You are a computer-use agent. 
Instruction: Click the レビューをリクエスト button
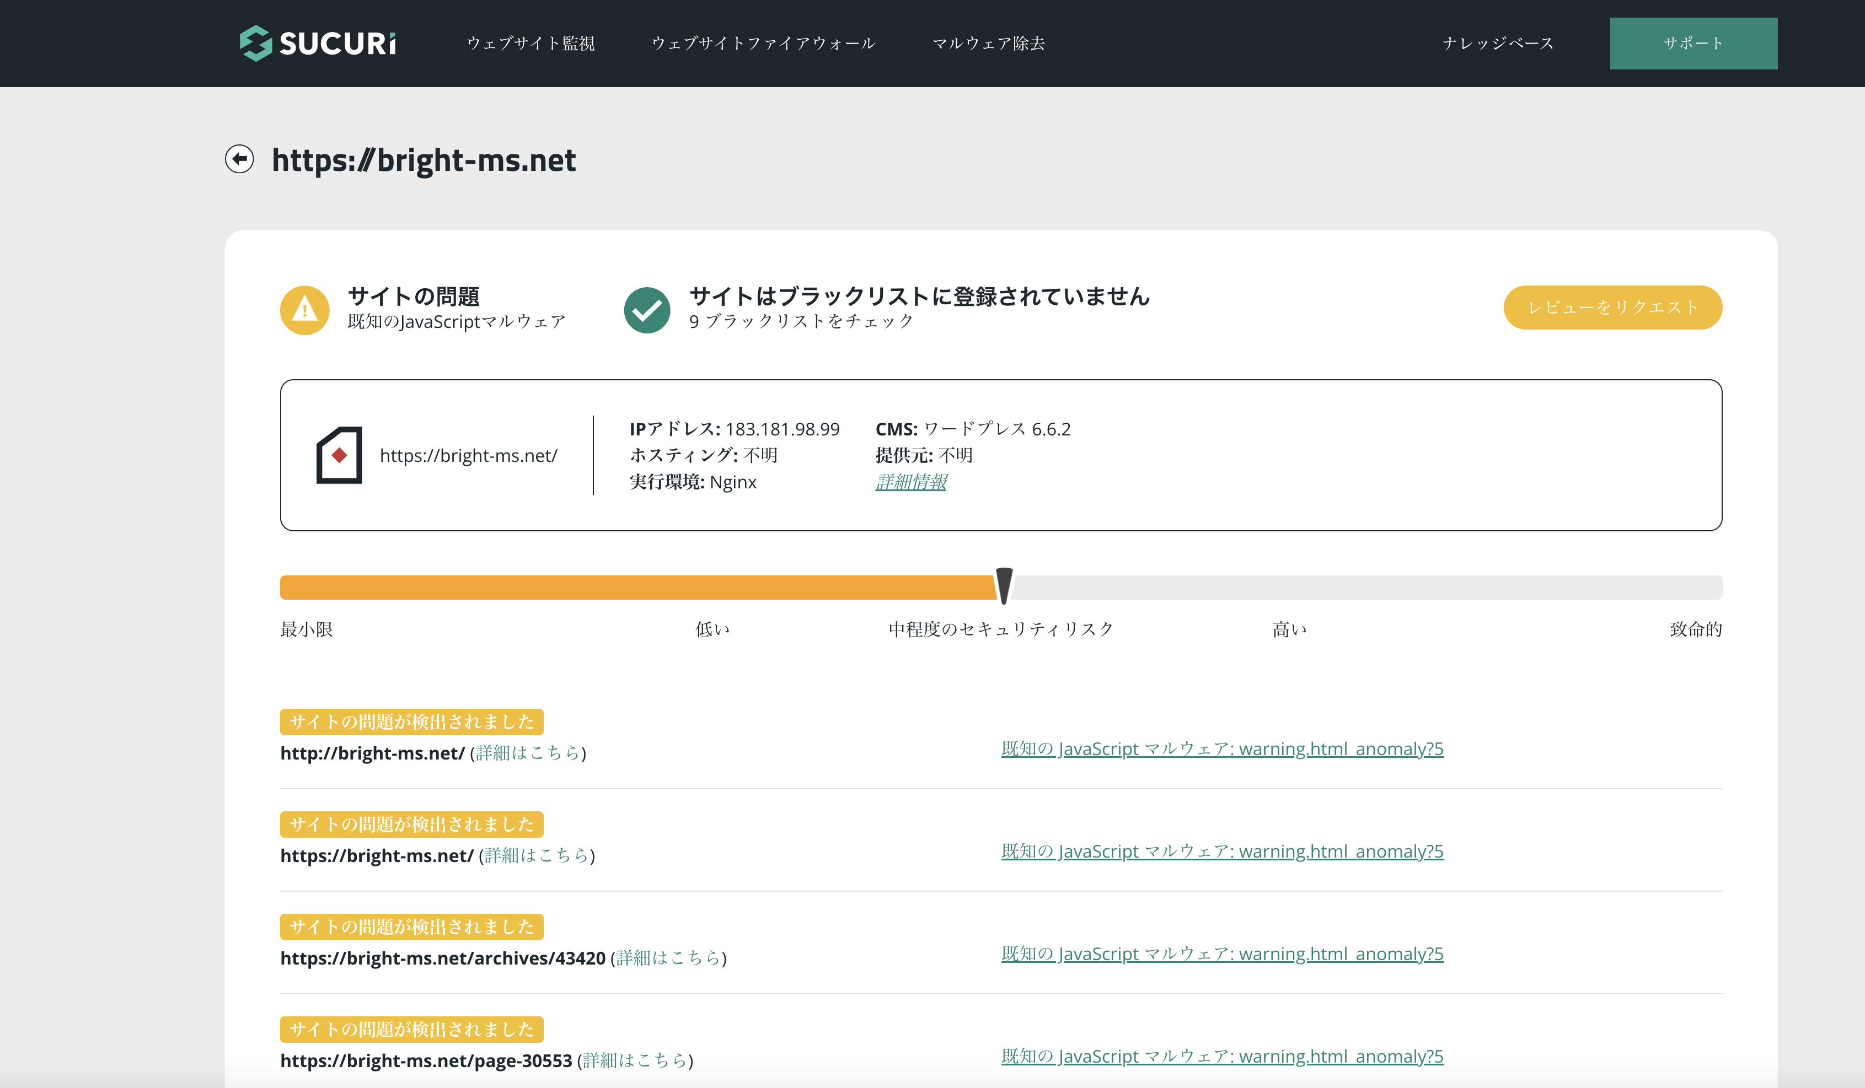click(x=1612, y=307)
